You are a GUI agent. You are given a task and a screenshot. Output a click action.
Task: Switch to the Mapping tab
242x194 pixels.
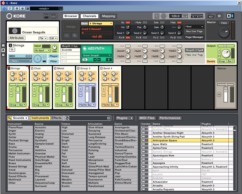(108, 16)
